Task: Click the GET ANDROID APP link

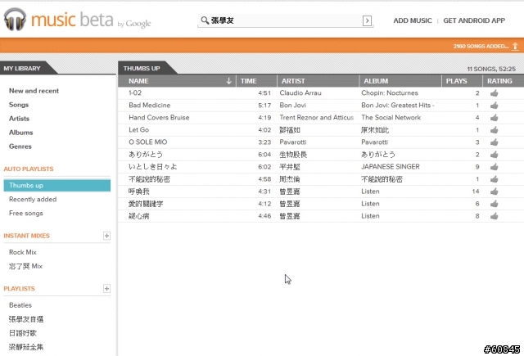Action: pos(474,20)
